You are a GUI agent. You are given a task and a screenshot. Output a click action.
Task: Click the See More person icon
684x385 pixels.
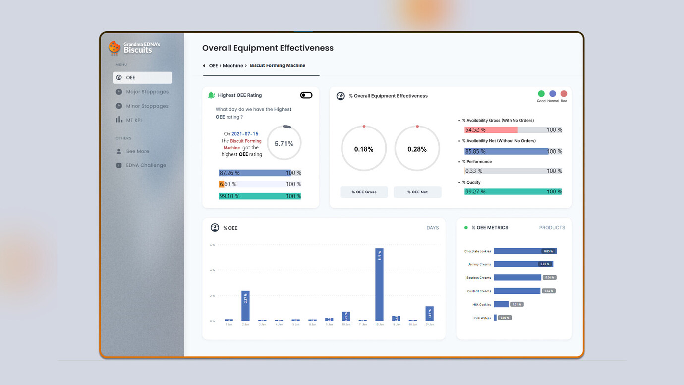pyautogui.click(x=118, y=151)
